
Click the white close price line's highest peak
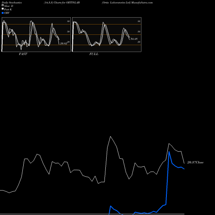(x=111, y=136)
